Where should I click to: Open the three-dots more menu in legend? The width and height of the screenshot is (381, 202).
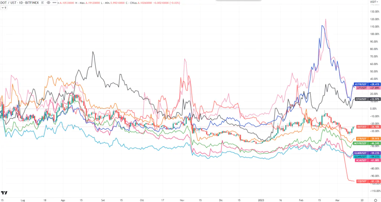pyautogui.click(x=54, y=3)
